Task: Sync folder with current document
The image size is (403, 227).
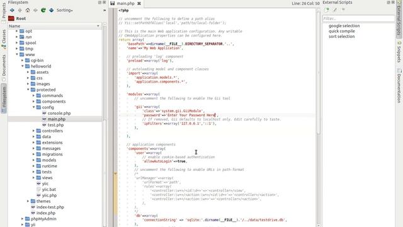Action: 51,10
